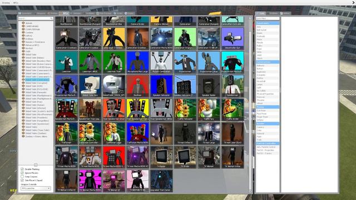Spawn the TV man Mecha BOSS on red background
Screen dimensions: 356x200
(114, 157)
